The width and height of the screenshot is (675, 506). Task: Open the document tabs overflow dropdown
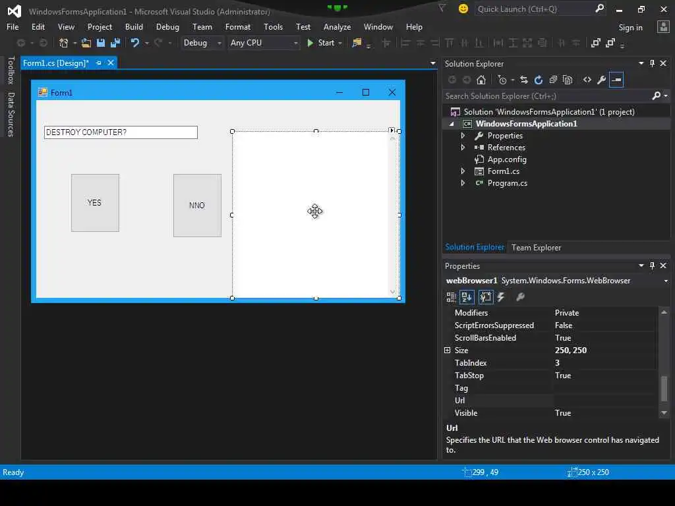[x=432, y=63]
